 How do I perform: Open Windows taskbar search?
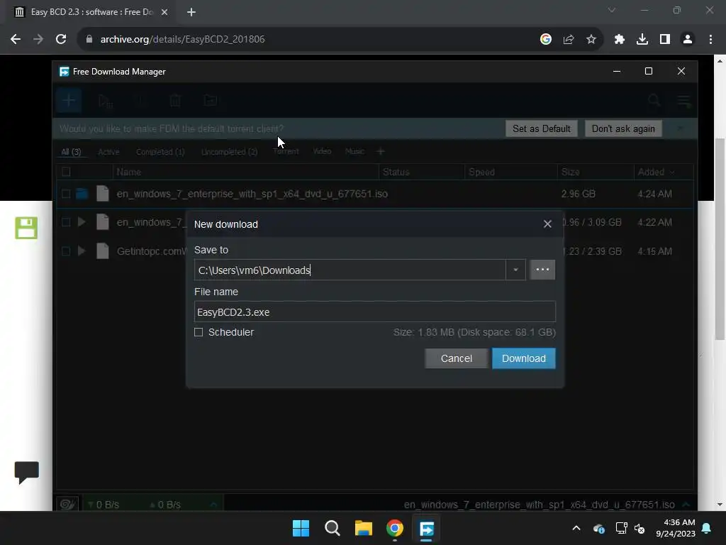[x=332, y=528]
